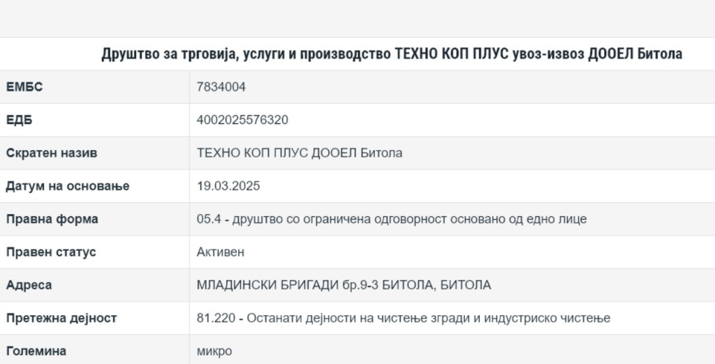Click the gray bar above the table
The image size is (715, 364).
point(357,18)
